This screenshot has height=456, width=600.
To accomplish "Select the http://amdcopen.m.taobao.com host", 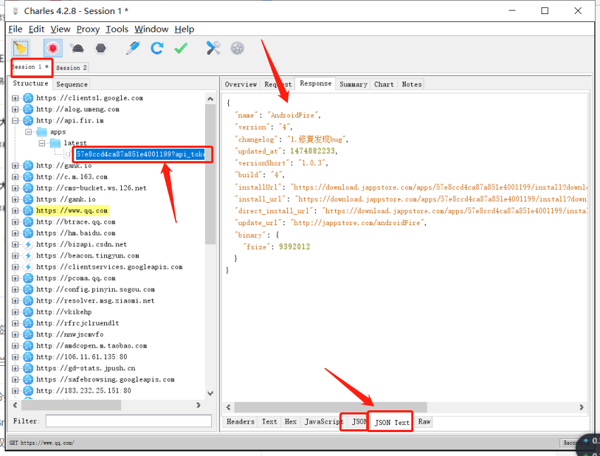I will 92,346.
